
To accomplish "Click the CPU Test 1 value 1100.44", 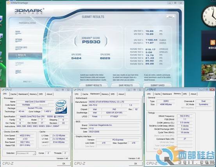I will (x=152, y=40).
